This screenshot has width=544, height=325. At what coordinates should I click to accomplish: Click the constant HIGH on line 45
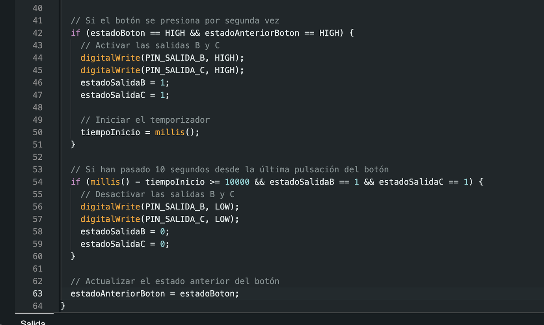point(225,70)
